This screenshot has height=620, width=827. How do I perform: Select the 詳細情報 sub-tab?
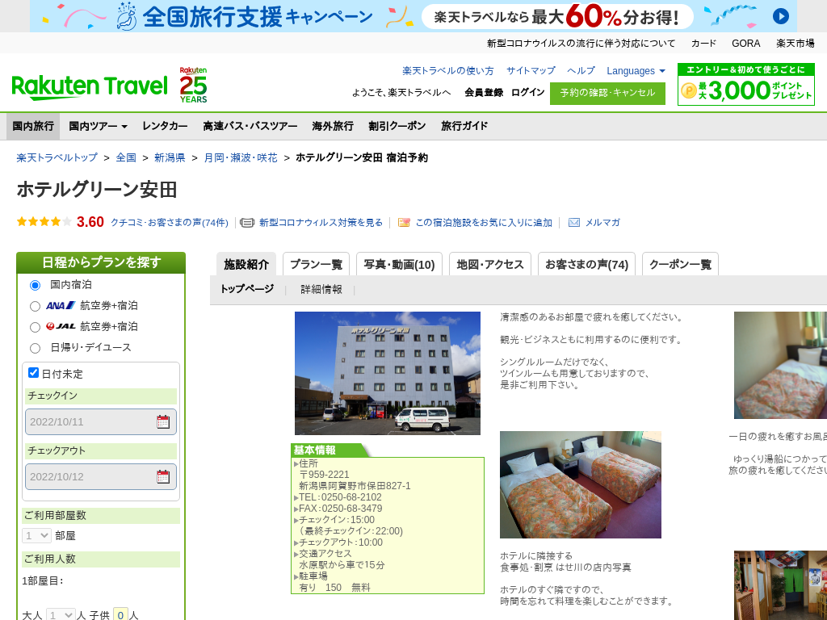coord(321,290)
